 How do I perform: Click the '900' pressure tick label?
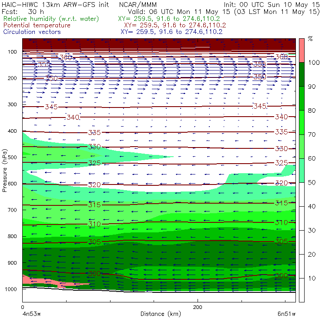pos(12,263)
